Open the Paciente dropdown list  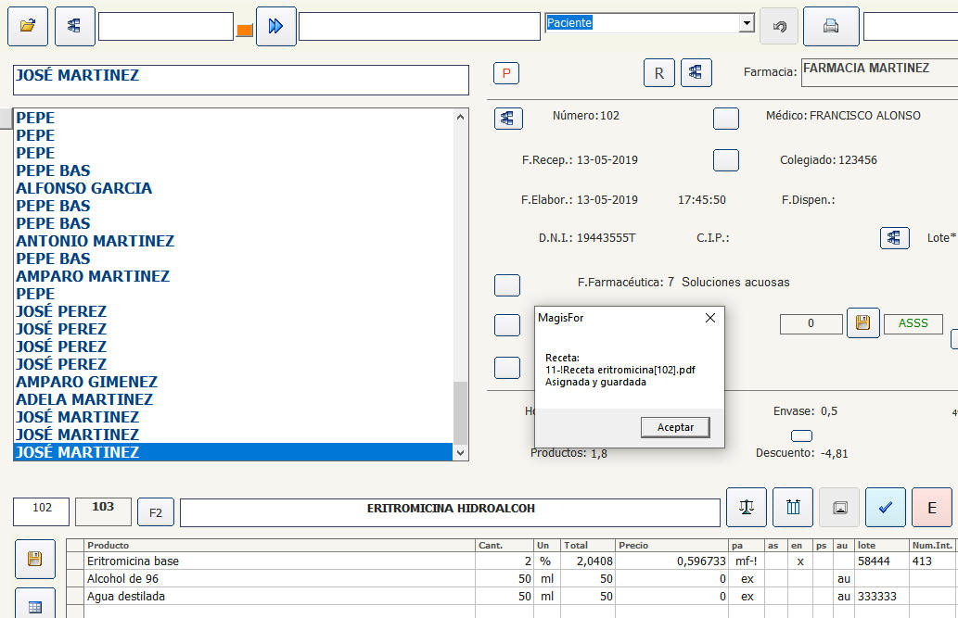click(x=747, y=23)
